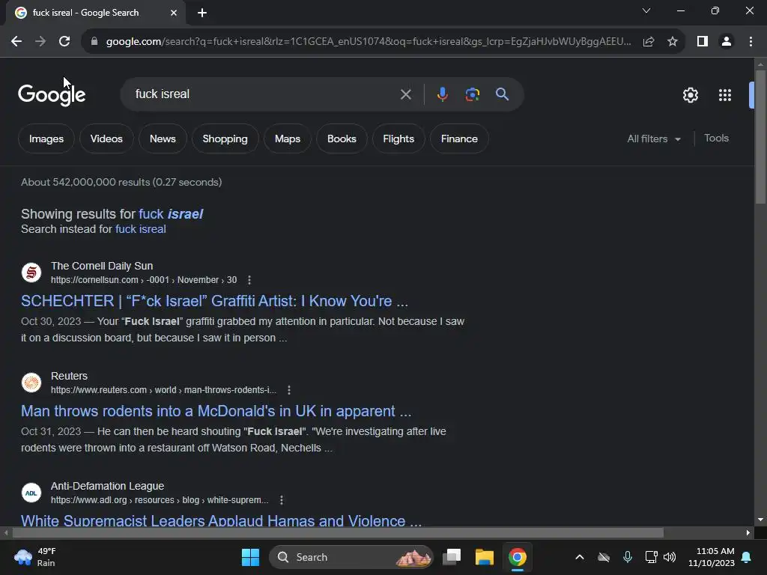Viewport: 767px width, 575px height.
Task: Go back using browser back arrow
Action: point(16,42)
